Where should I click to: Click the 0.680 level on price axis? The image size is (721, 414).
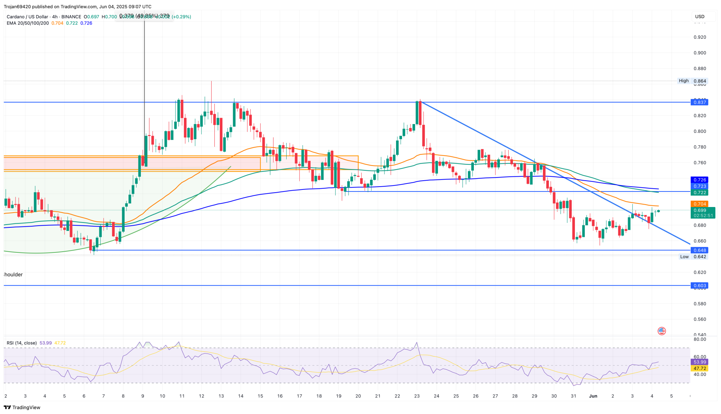(x=700, y=225)
